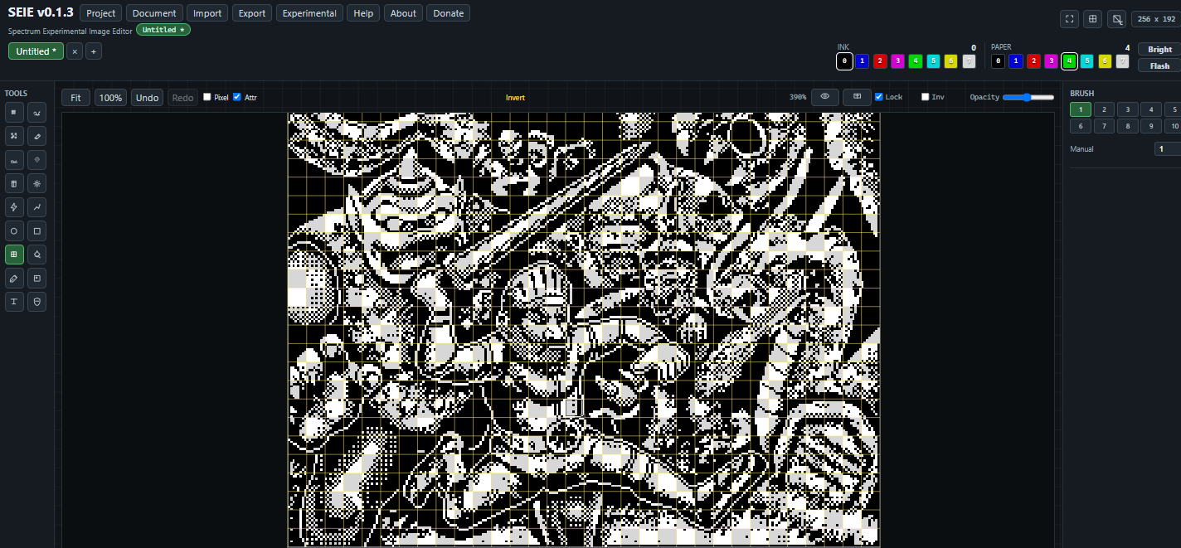Click the Redo button

182,98
